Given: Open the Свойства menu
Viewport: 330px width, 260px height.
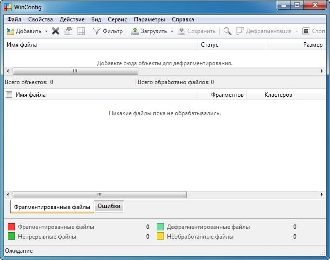Looking at the screenshot, I should point(40,19).
